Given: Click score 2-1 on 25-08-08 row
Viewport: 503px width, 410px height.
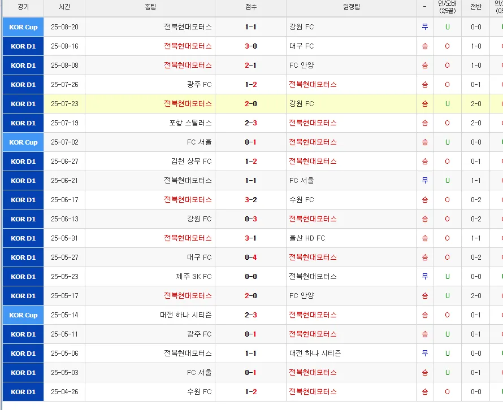Looking at the screenshot, I should [x=251, y=66].
